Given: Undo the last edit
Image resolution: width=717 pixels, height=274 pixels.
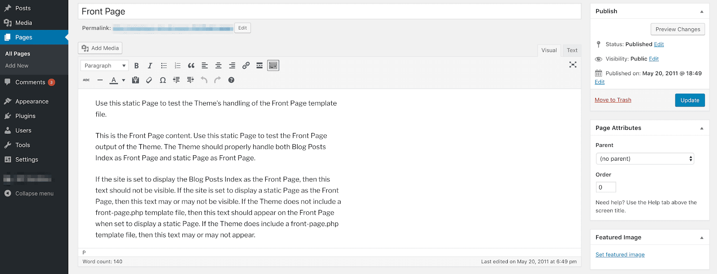Looking at the screenshot, I should (204, 80).
